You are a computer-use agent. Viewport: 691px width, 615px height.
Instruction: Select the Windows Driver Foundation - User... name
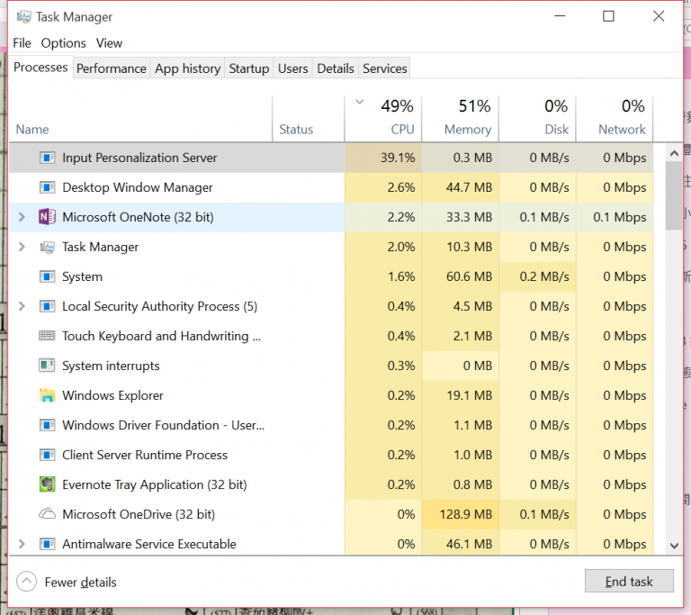164,425
